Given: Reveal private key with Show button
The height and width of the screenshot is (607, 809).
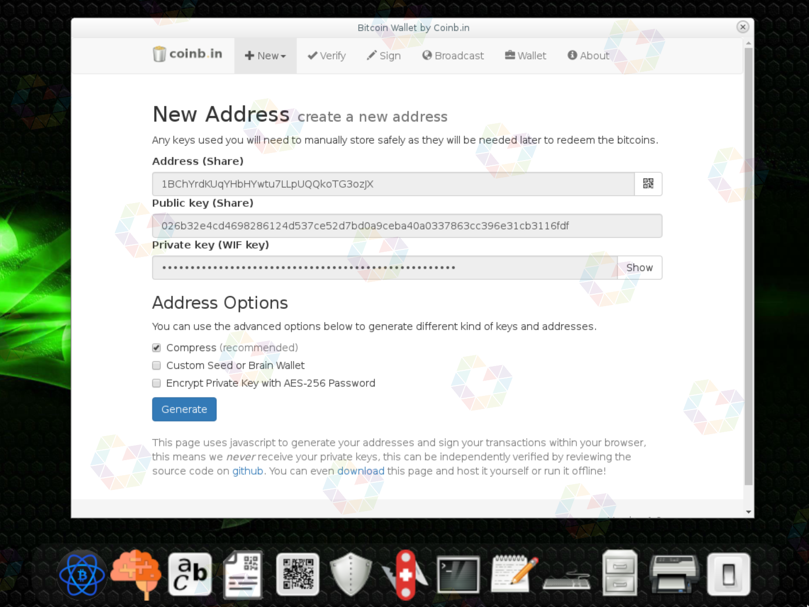Looking at the screenshot, I should click(x=639, y=268).
